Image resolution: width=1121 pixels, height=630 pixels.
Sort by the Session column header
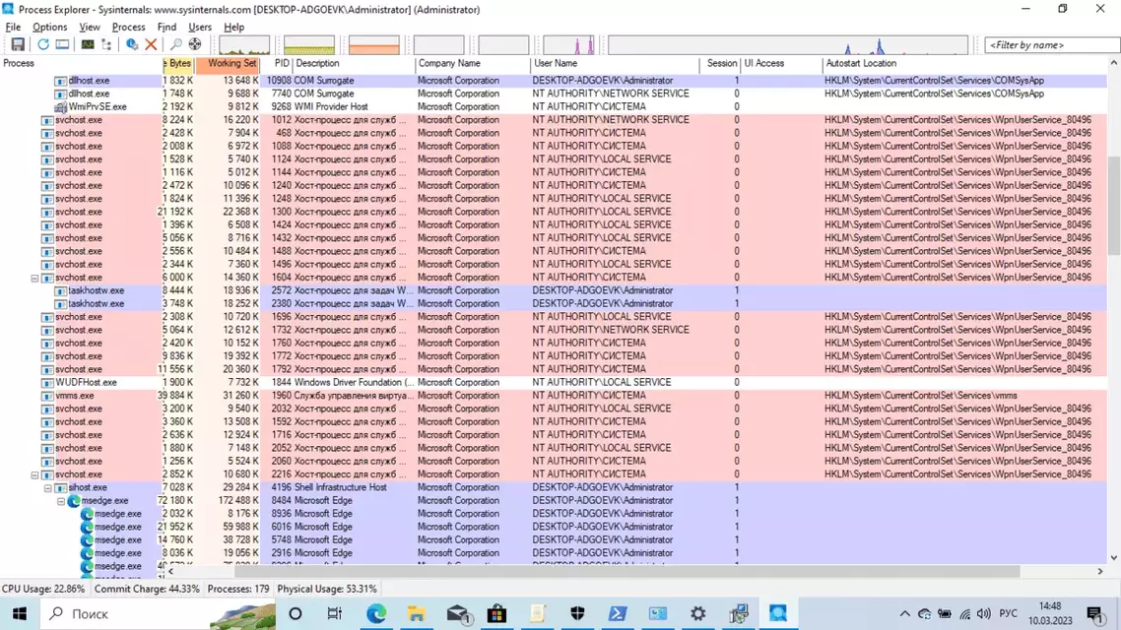pyautogui.click(x=721, y=64)
